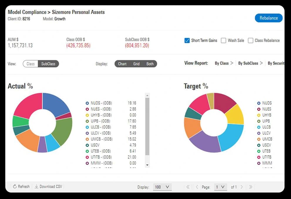Screen dimensions: 291x199
Task: Switch the view to Class
Action: tap(31, 64)
